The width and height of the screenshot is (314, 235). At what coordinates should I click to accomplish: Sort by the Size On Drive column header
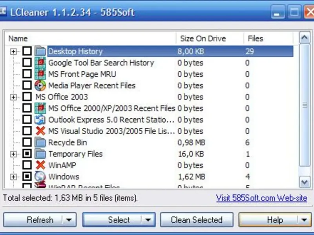coord(210,38)
